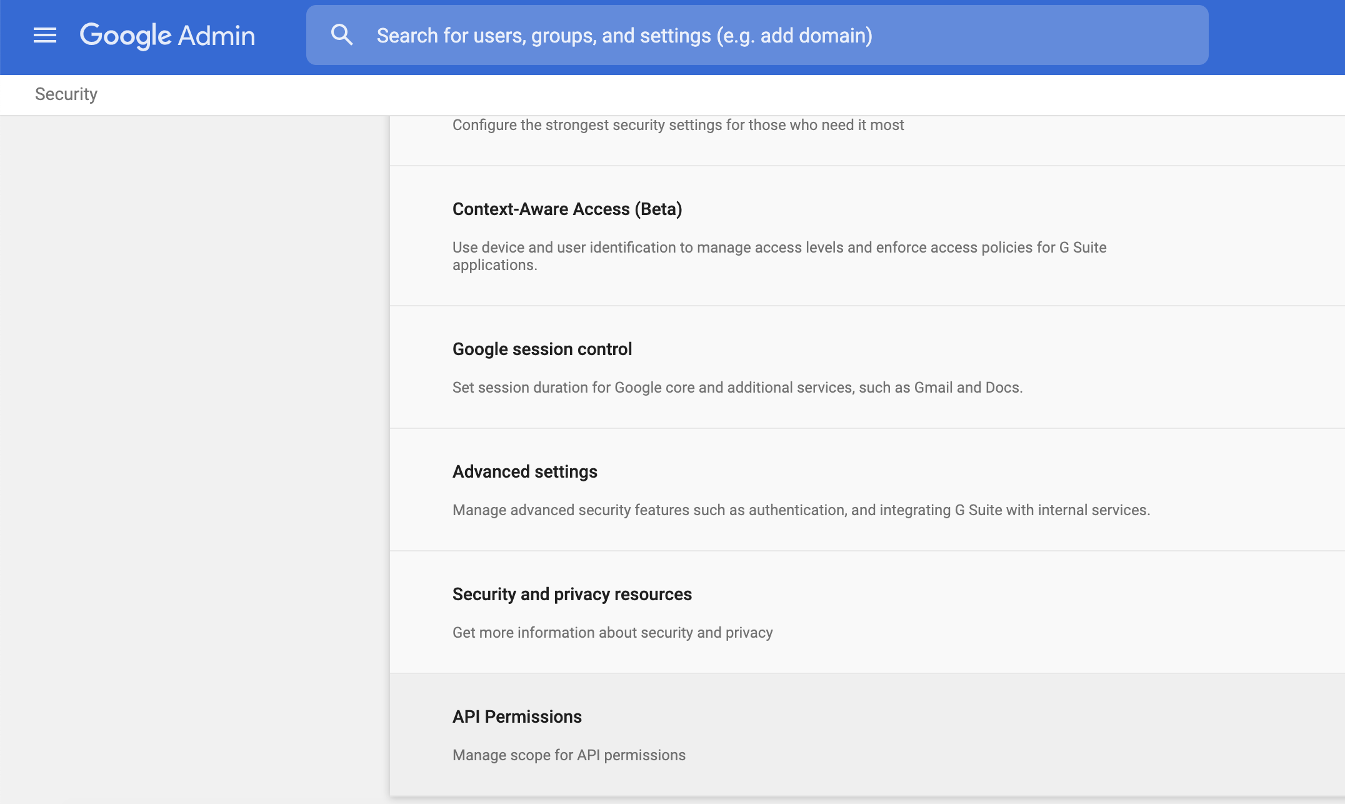
Task: Click 'Set session duration' description text
Action: tap(737, 388)
